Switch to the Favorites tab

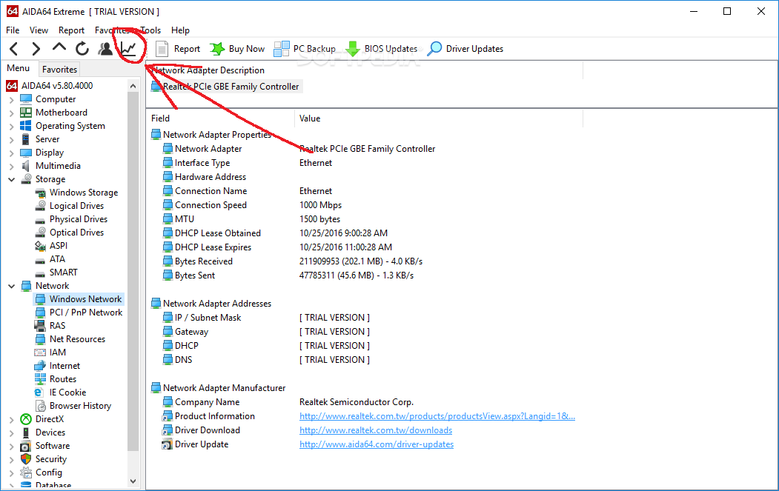tap(59, 70)
